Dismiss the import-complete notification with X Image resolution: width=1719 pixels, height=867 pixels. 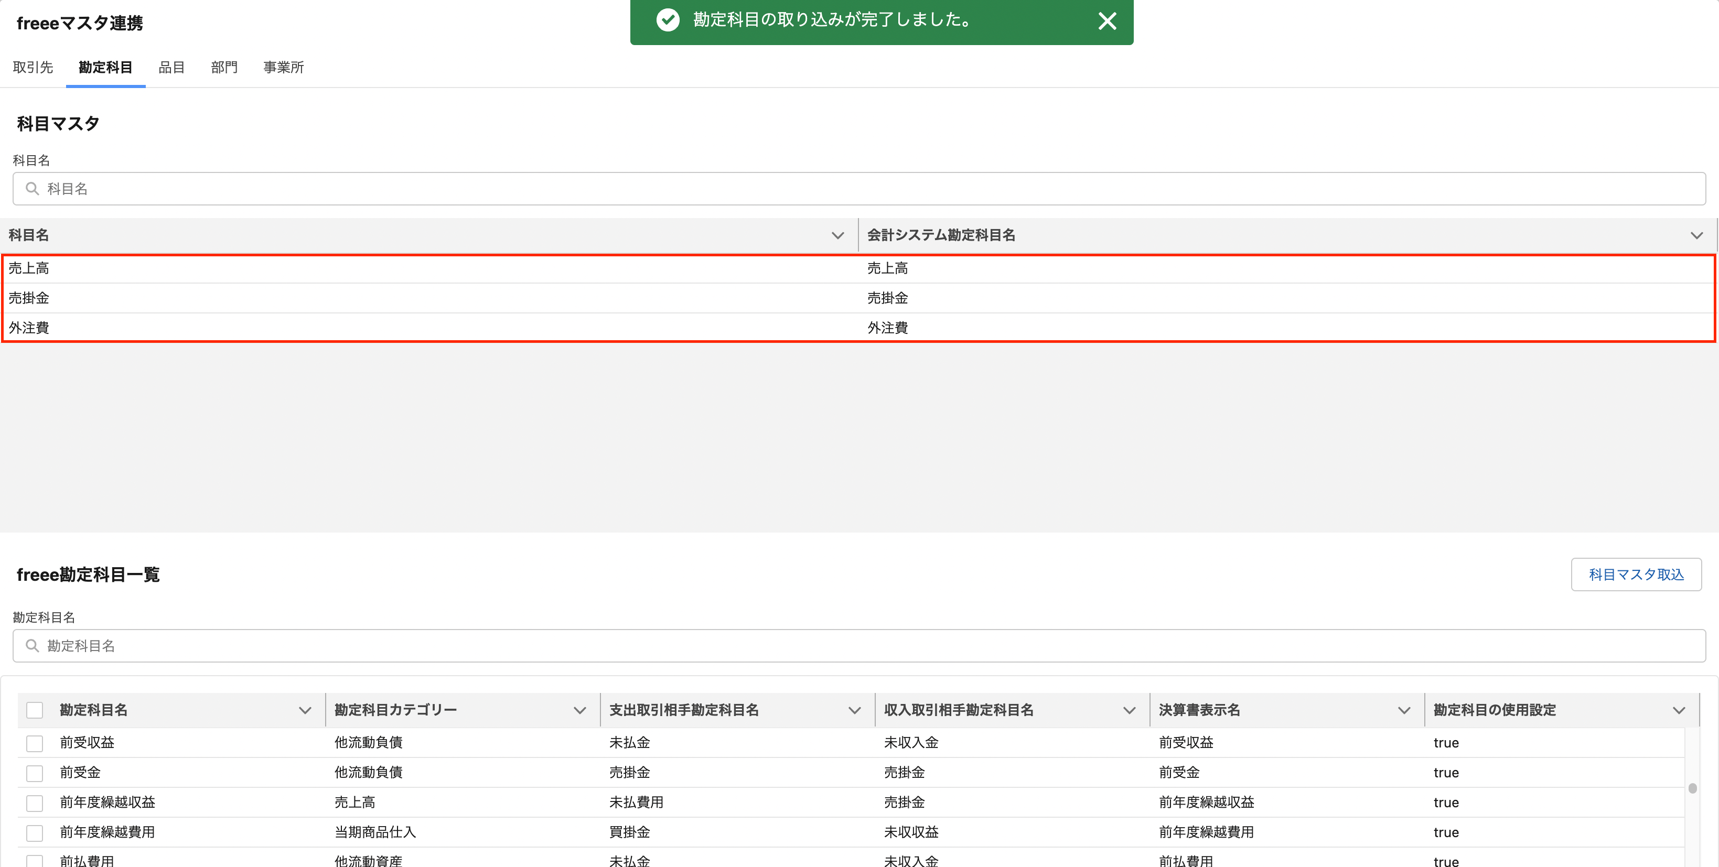[x=1107, y=21]
